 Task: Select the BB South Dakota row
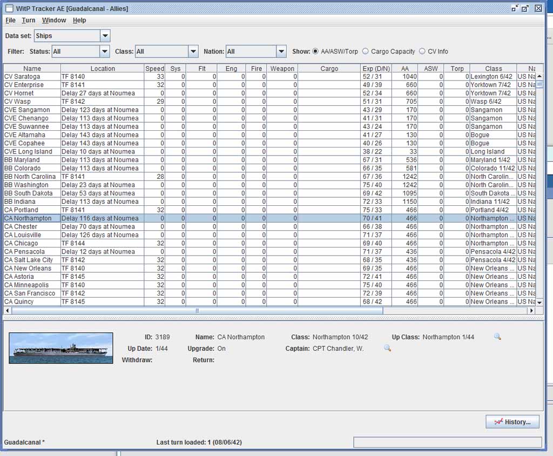tap(269, 193)
